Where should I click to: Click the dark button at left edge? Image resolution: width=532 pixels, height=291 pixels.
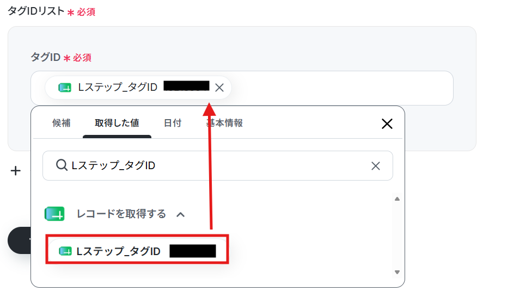20,240
